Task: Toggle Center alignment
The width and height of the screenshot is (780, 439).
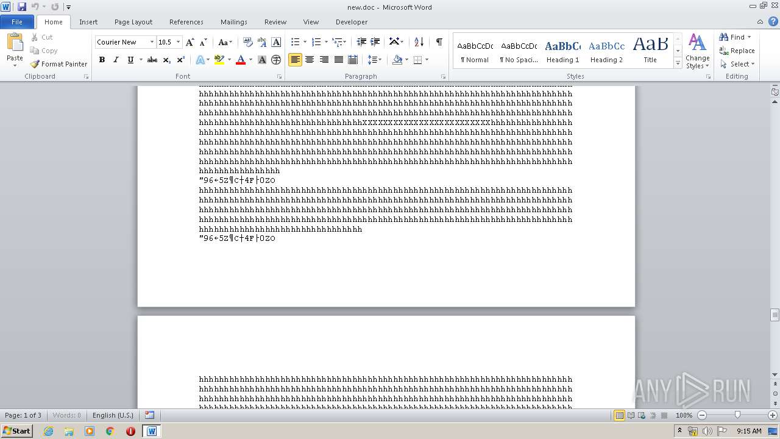Action: pos(310,60)
